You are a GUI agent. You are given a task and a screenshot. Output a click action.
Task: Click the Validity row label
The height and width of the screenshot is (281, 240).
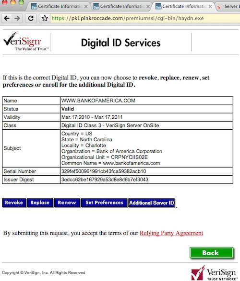[x=12, y=117]
